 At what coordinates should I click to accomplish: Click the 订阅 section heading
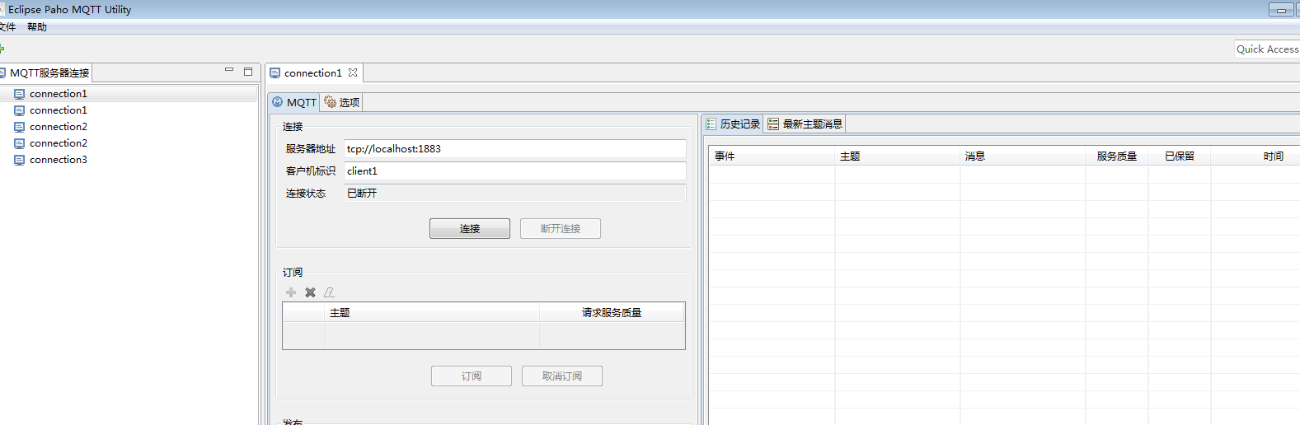(x=293, y=273)
